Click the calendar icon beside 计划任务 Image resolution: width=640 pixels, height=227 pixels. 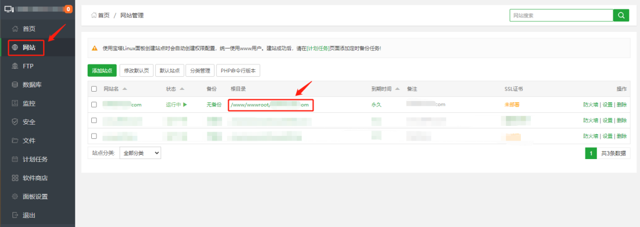tap(15, 160)
